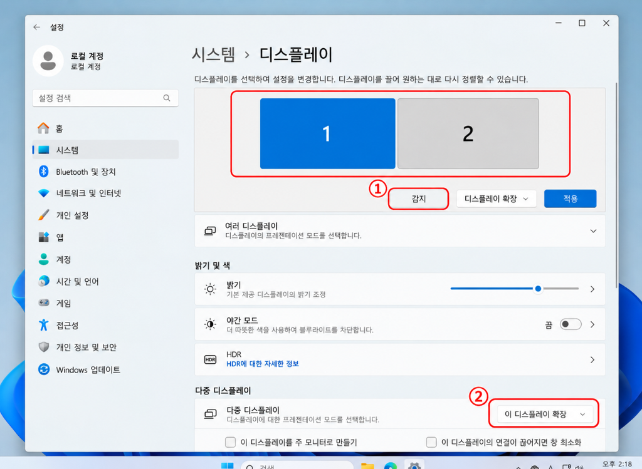
Task: Open HDR settings chevron
Action: pos(592,359)
